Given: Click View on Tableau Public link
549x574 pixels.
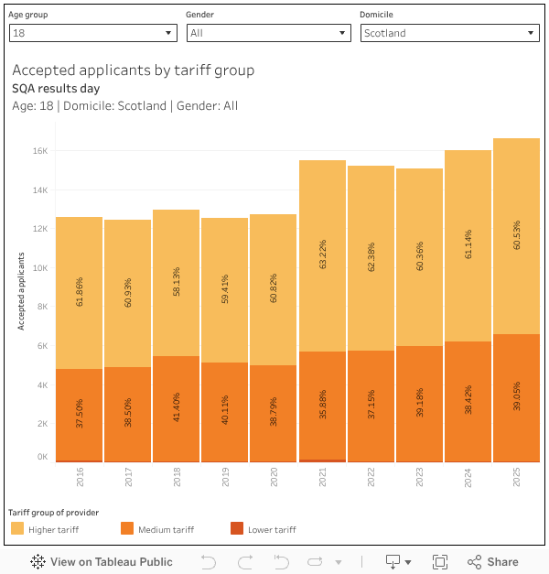Looking at the screenshot, I should tap(101, 562).
